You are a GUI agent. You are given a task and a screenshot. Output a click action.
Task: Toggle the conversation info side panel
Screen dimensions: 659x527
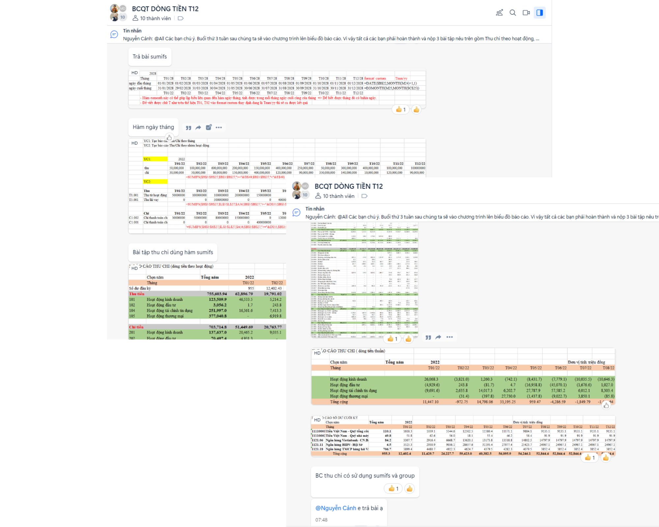(540, 13)
